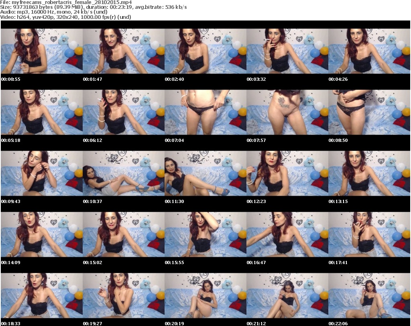Open the frame above timestamp 00:09:43
The height and width of the screenshot is (326, 411).
coord(42,173)
